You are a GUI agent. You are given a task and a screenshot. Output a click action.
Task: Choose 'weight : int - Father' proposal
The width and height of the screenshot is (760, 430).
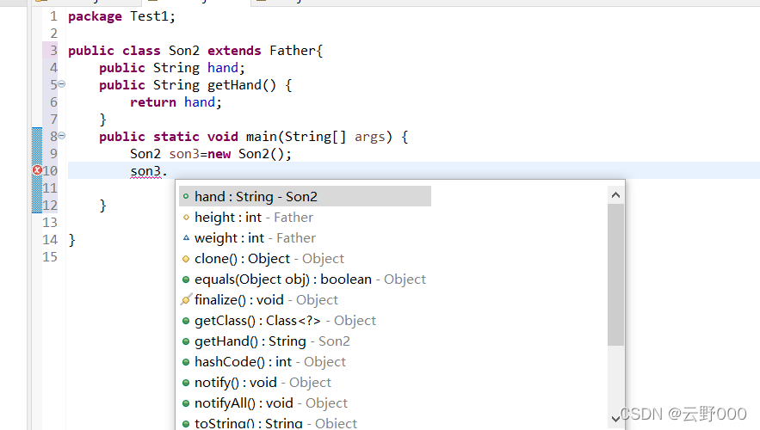point(255,238)
